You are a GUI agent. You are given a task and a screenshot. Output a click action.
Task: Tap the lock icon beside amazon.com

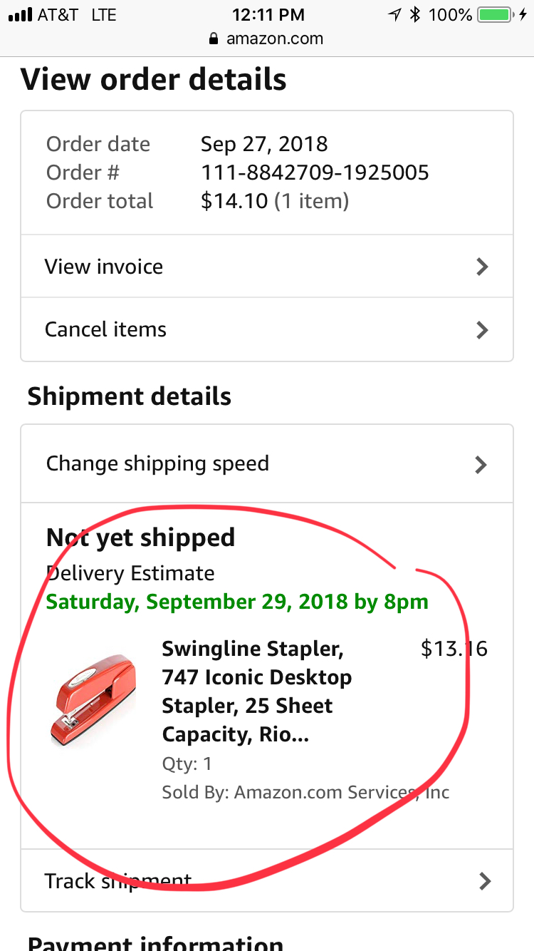click(x=213, y=39)
